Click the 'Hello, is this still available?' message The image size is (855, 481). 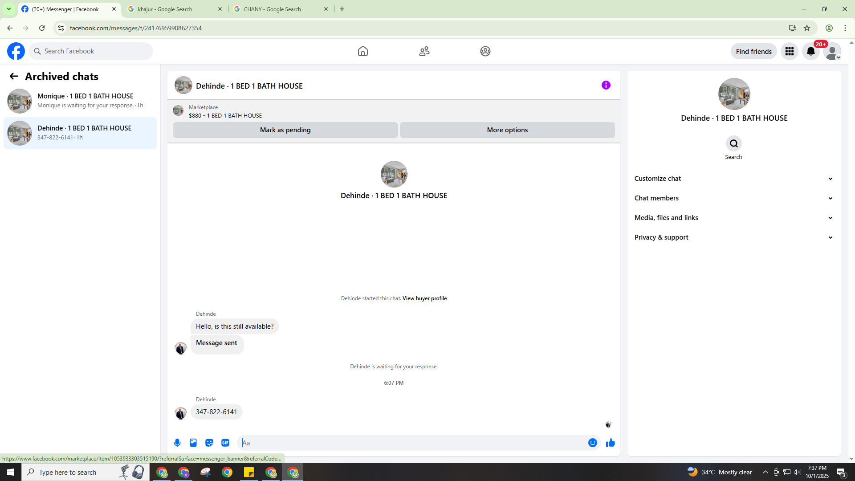pos(235,326)
